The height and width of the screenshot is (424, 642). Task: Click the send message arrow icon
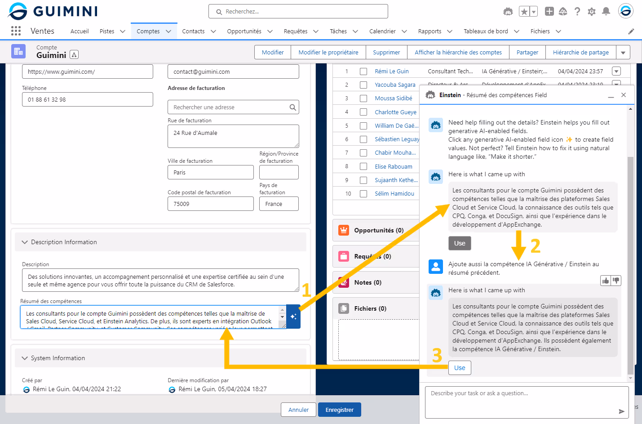pos(621,411)
